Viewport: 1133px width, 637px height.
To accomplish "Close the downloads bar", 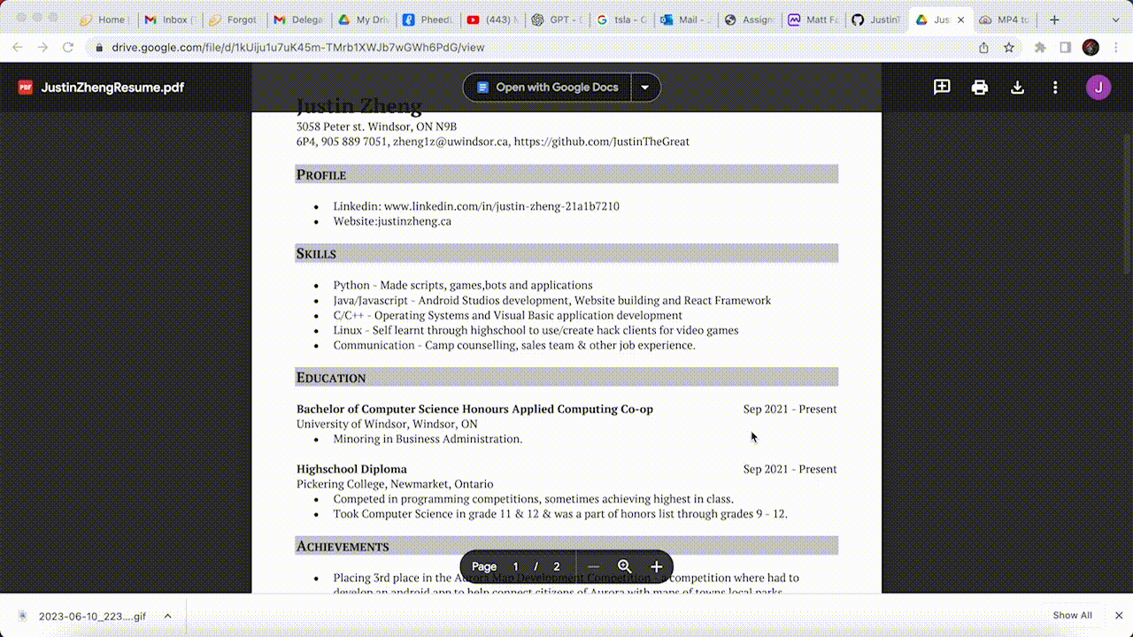I will (x=1119, y=616).
